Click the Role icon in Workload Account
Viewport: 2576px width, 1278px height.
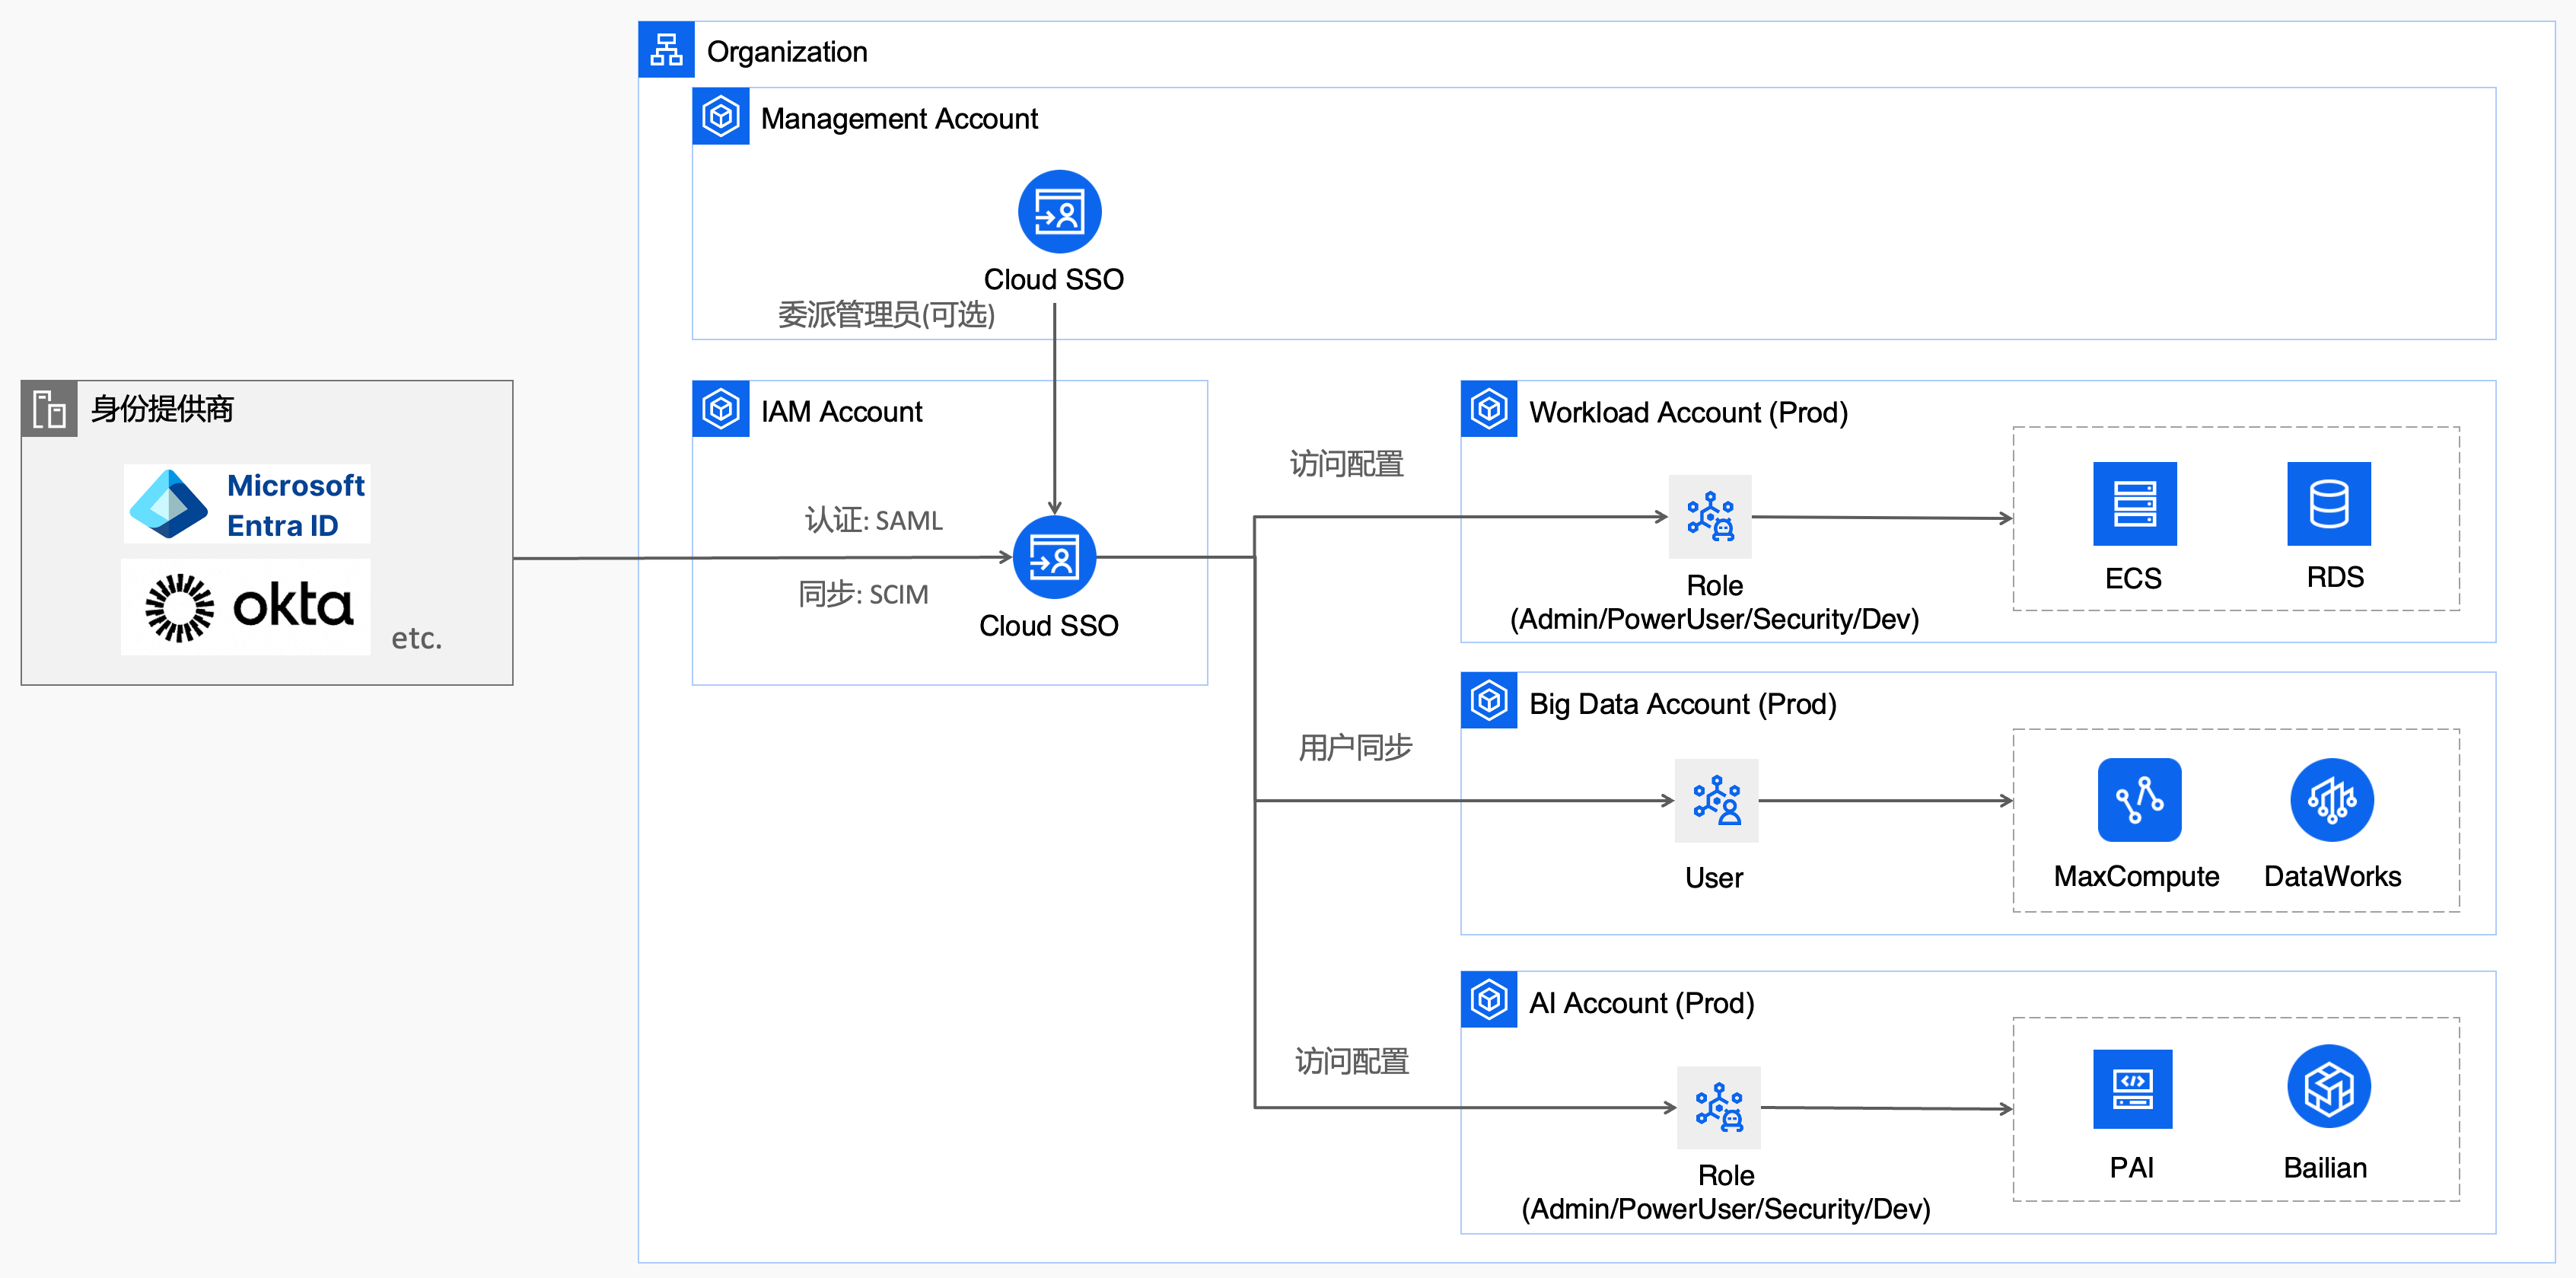[x=1710, y=516]
